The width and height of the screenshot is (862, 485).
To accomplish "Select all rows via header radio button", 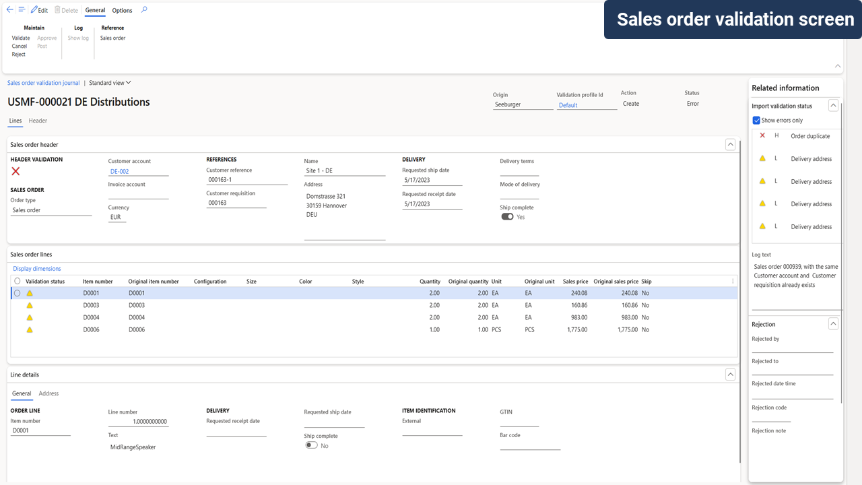I will (18, 281).
